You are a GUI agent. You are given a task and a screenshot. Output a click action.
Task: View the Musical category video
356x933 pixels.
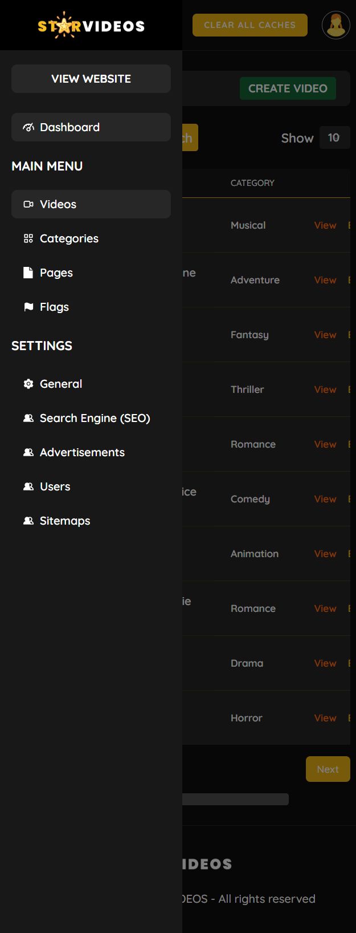pos(325,225)
